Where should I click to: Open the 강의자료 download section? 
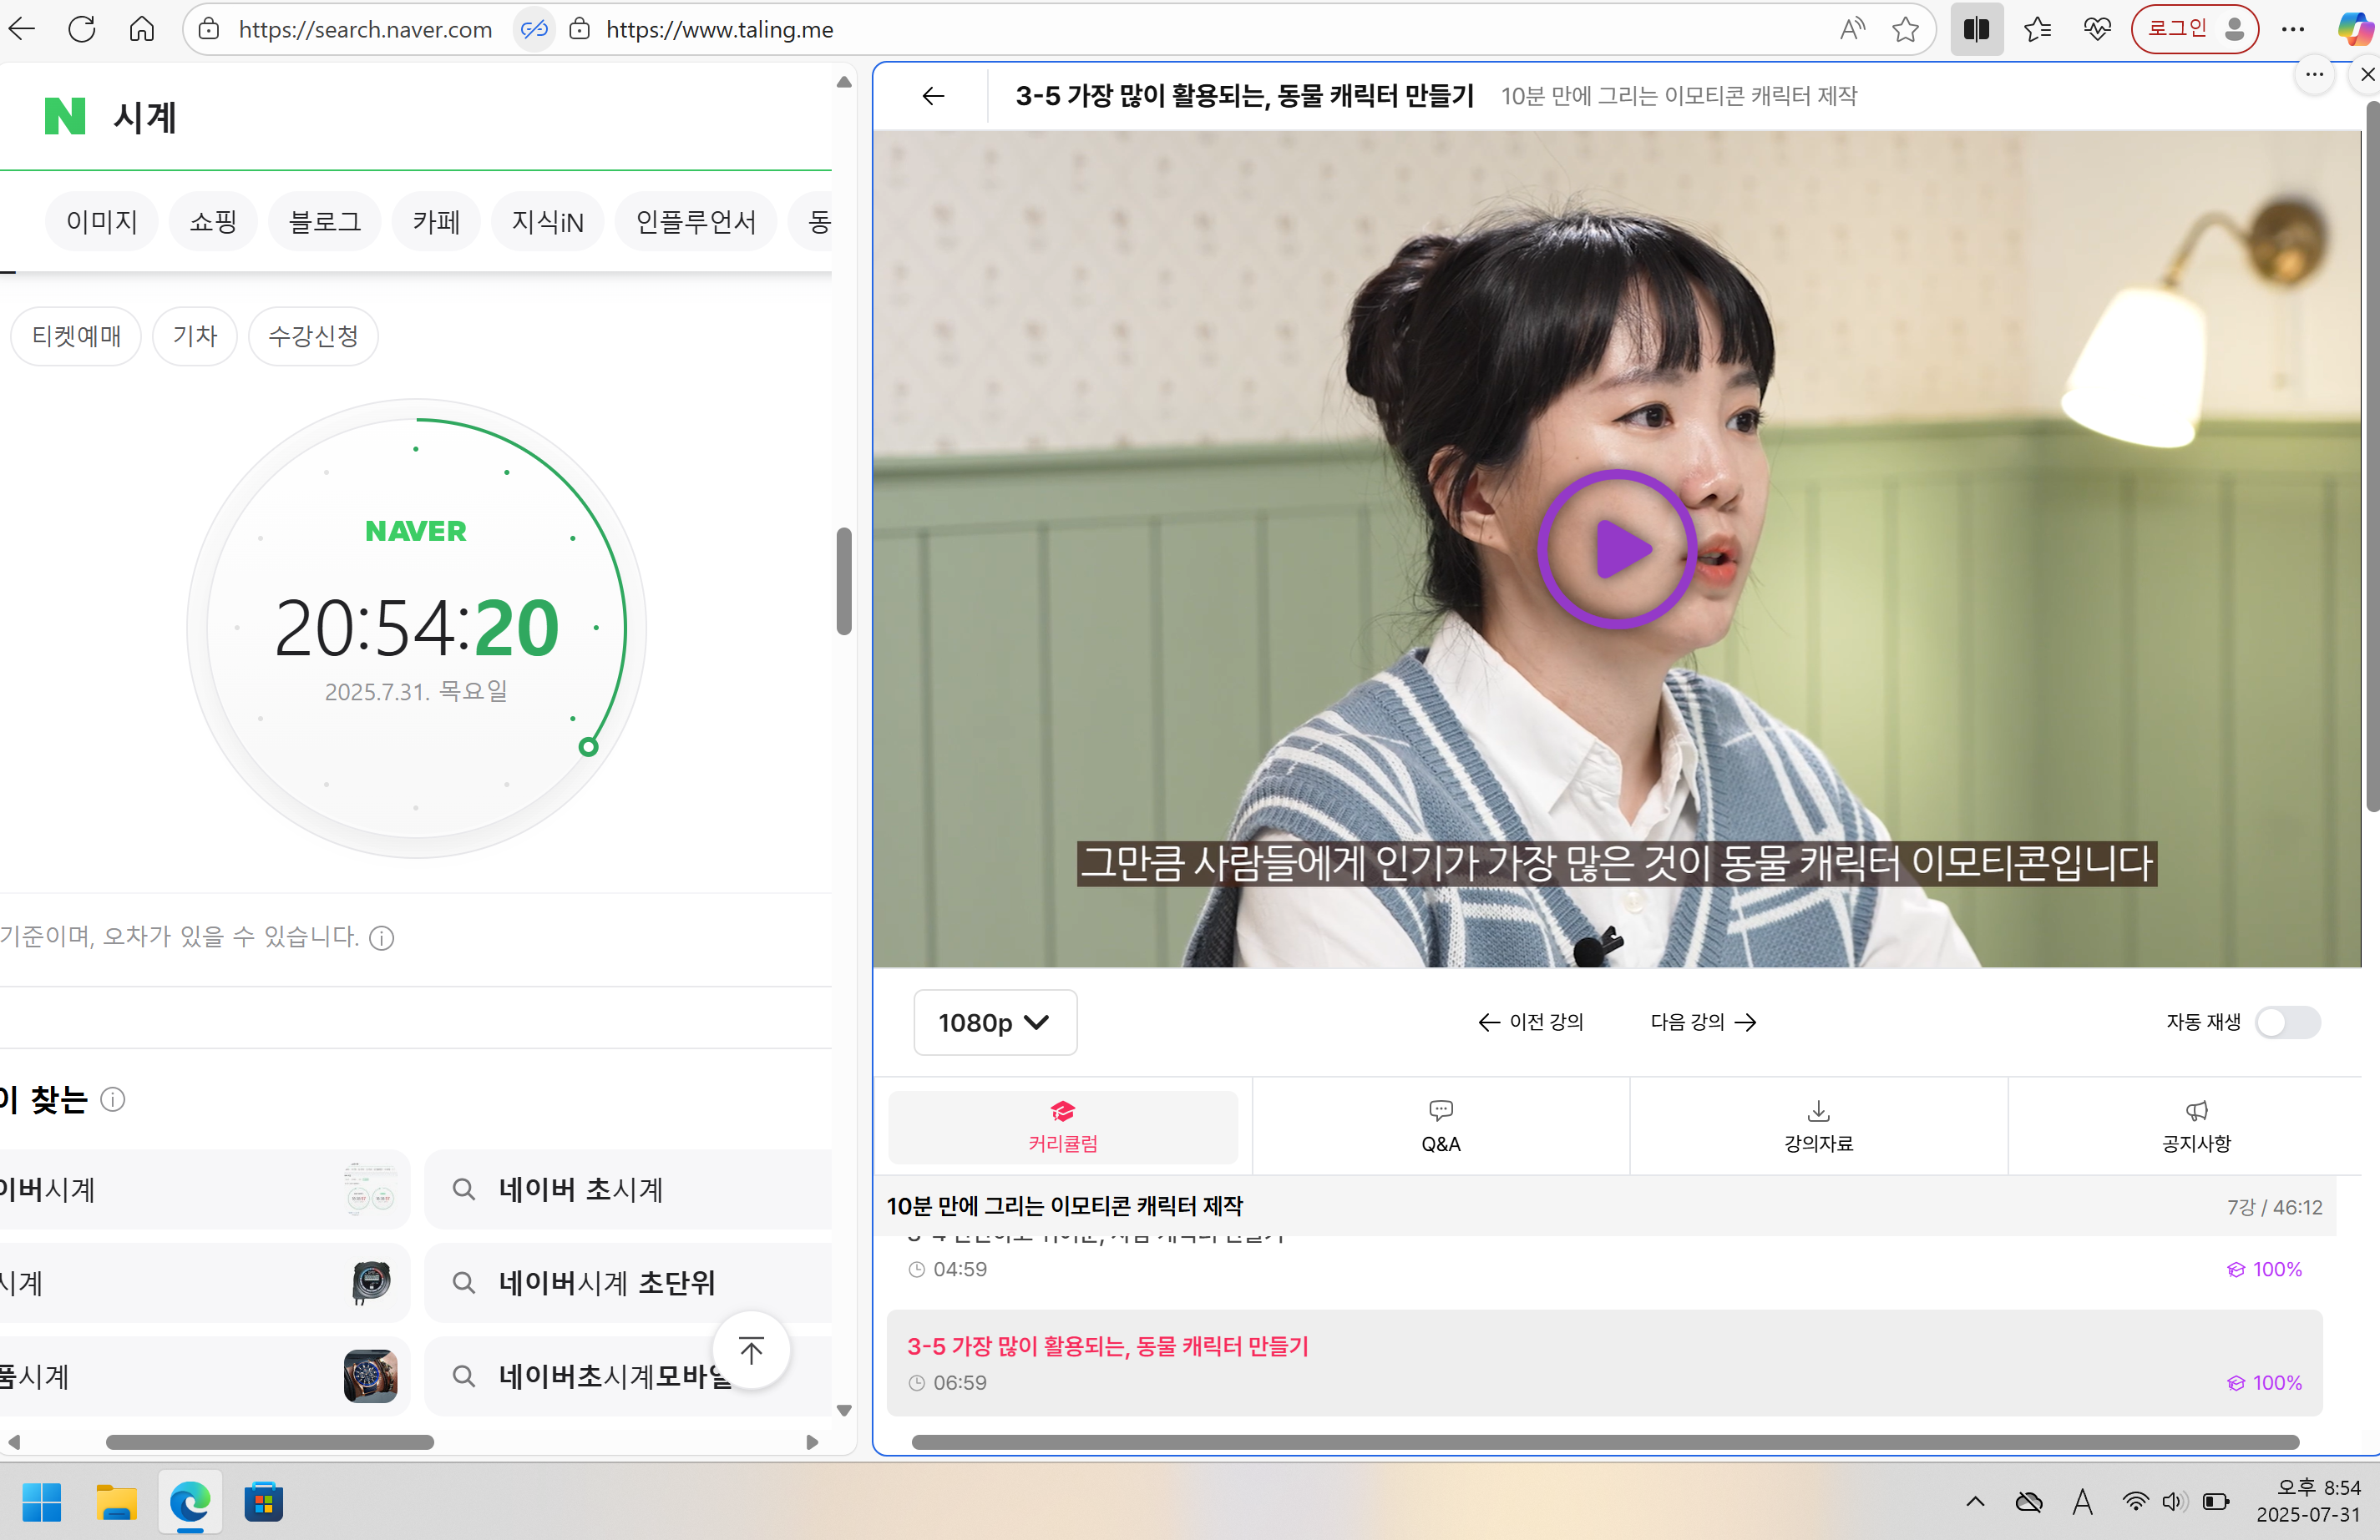pos(1818,1126)
